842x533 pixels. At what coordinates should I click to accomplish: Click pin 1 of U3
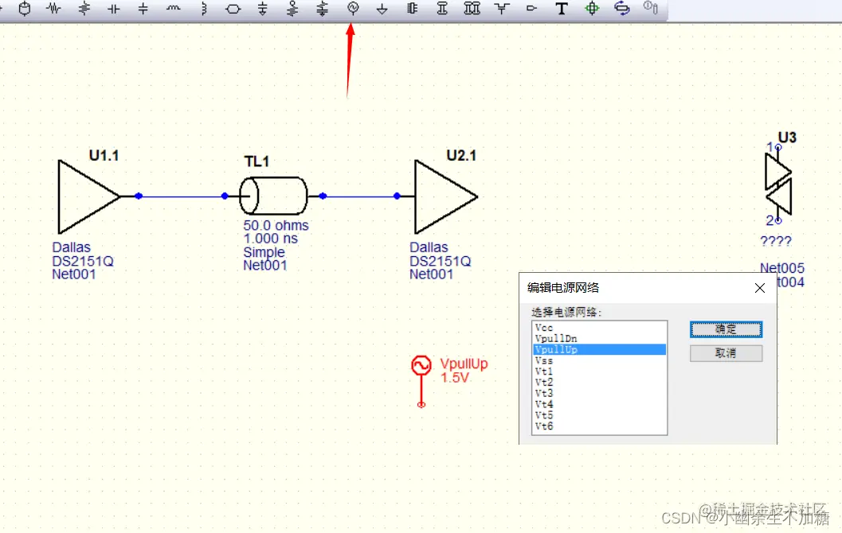pyautogui.click(x=778, y=147)
